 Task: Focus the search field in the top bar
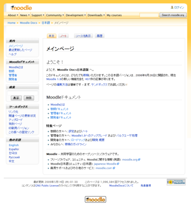149,15
